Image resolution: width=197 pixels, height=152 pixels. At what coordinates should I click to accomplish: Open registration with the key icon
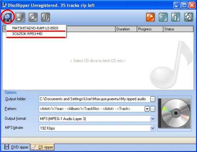pyautogui.click(x=150, y=17)
